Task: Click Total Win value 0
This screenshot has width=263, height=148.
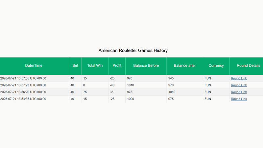Action: [x=84, y=85]
